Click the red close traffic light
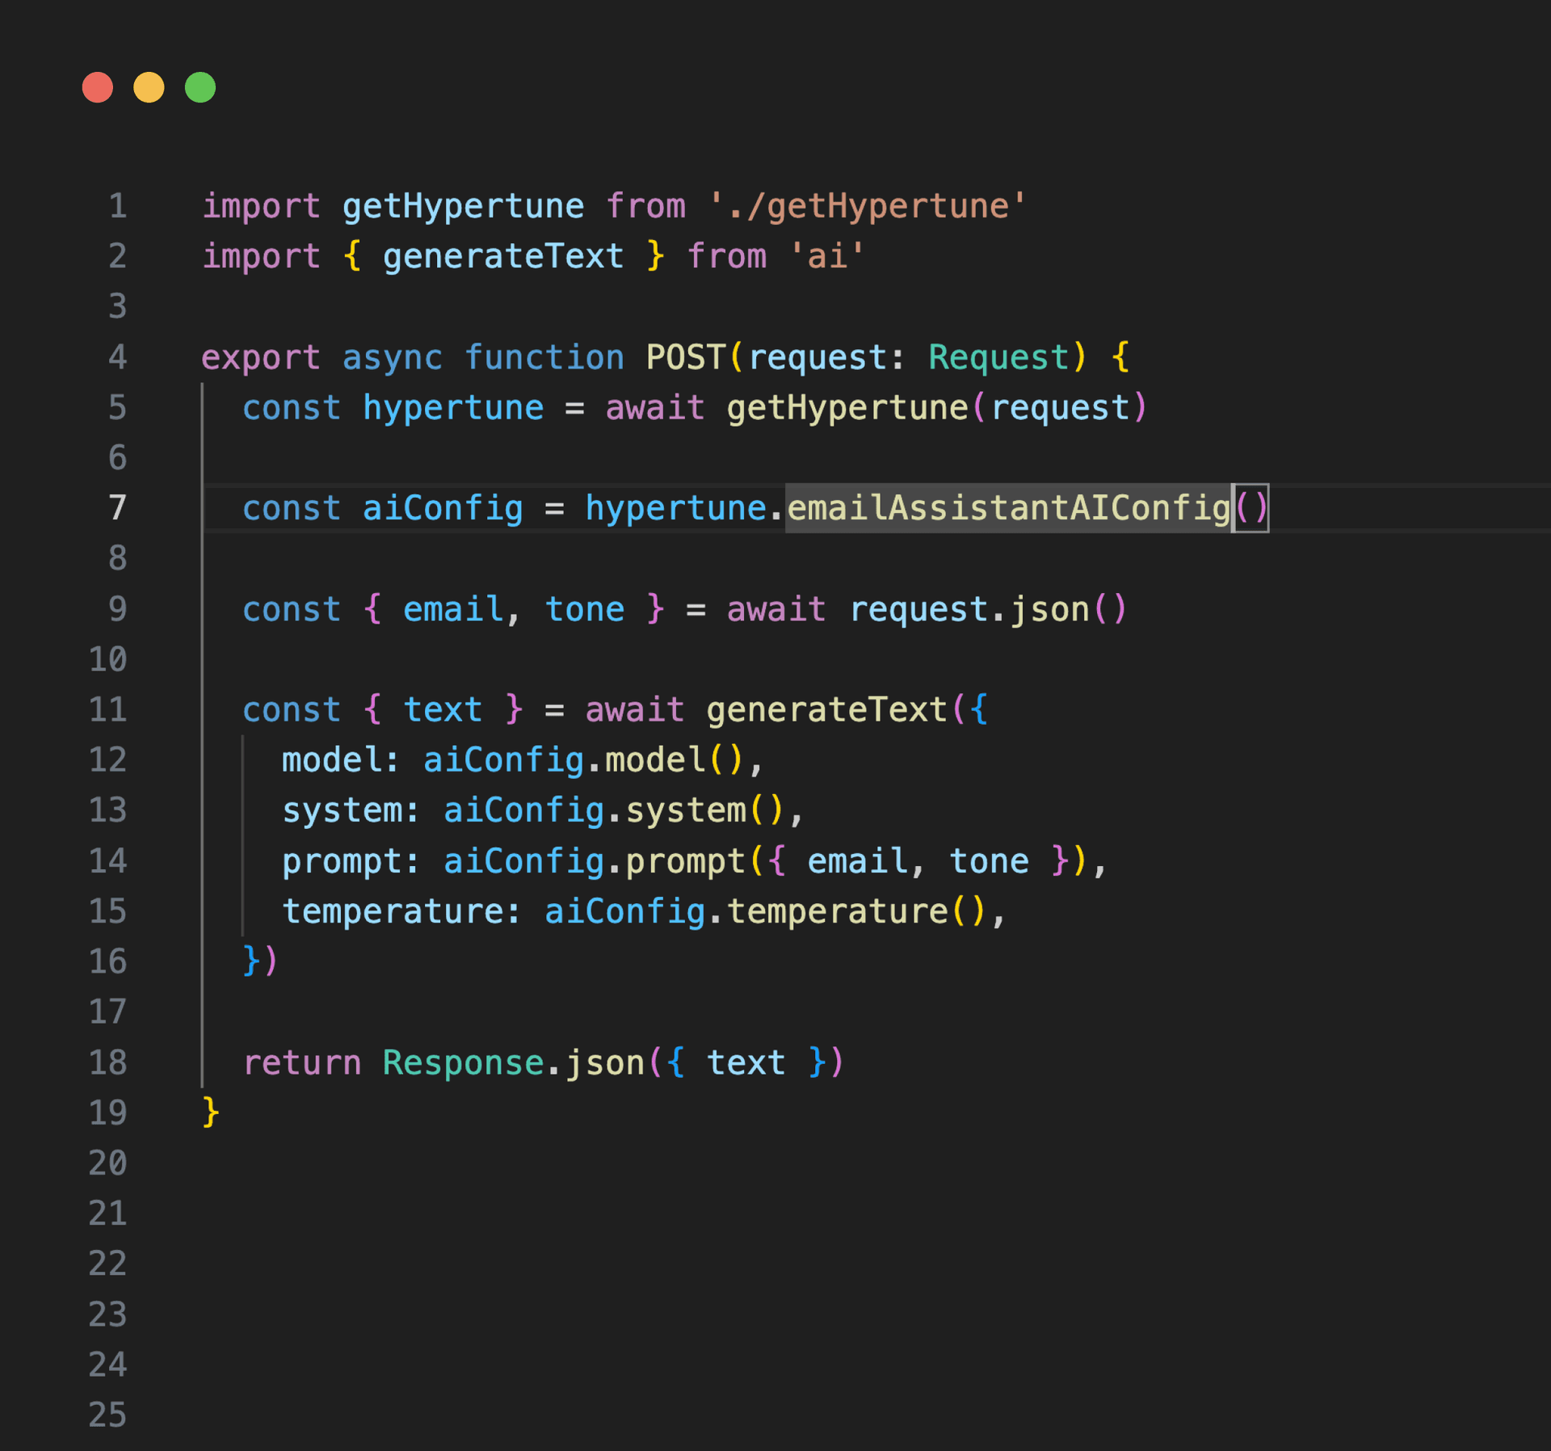 click(97, 87)
